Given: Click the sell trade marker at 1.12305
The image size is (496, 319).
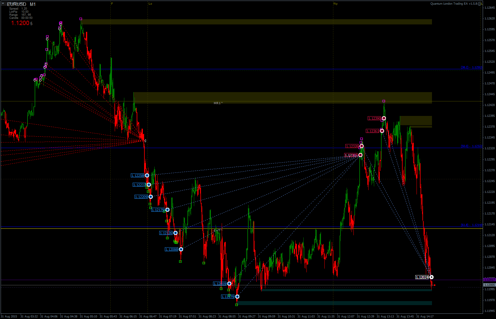Looking at the screenshot, I should [x=360, y=155].
